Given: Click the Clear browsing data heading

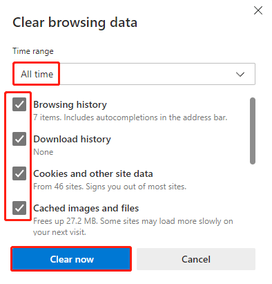Looking at the screenshot, I should tap(75, 23).
